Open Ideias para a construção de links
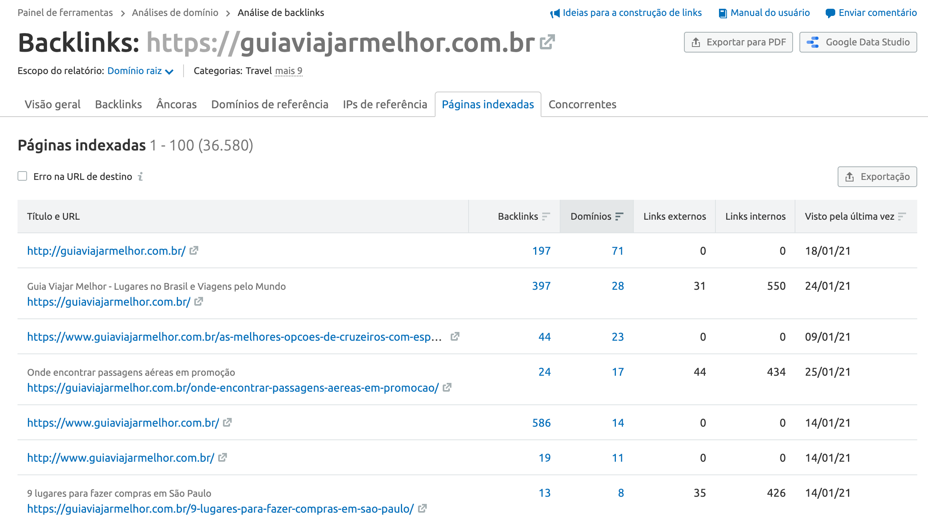The image size is (928, 523). pyautogui.click(x=632, y=13)
